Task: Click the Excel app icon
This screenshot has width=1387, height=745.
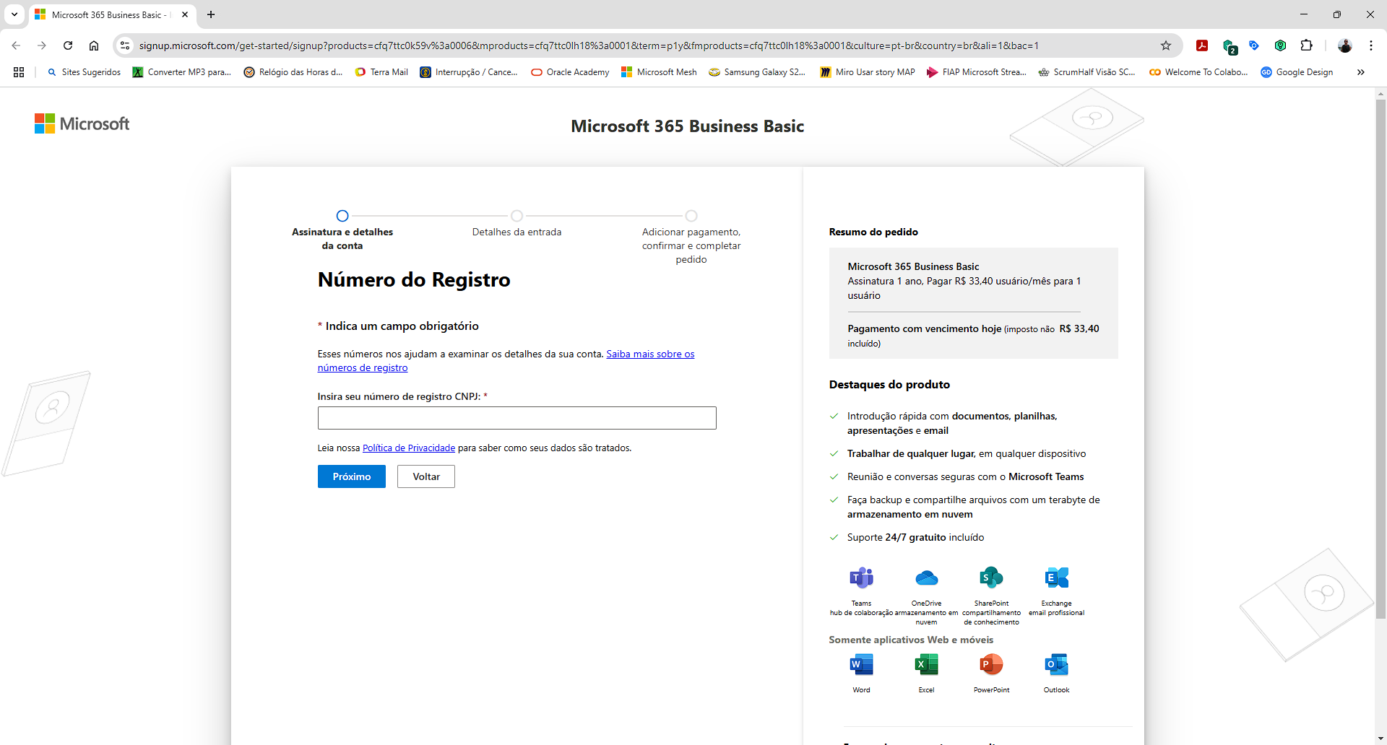Action: coord(926,664)
